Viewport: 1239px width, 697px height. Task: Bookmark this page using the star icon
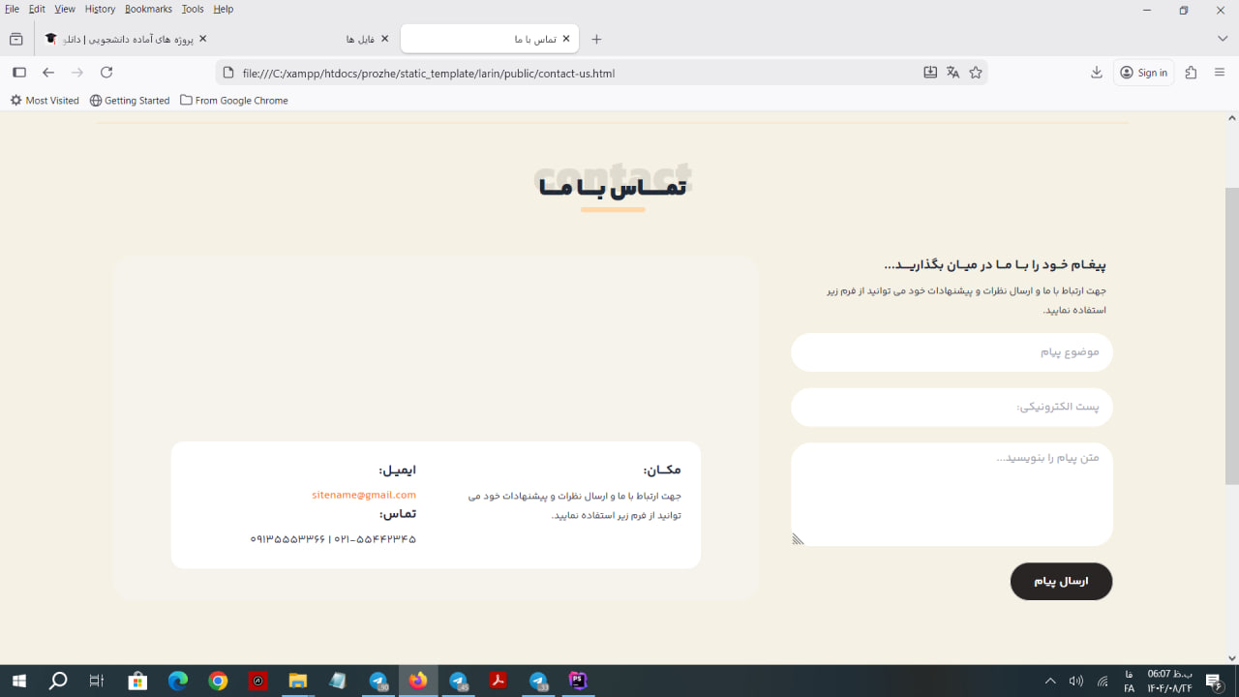976,73
